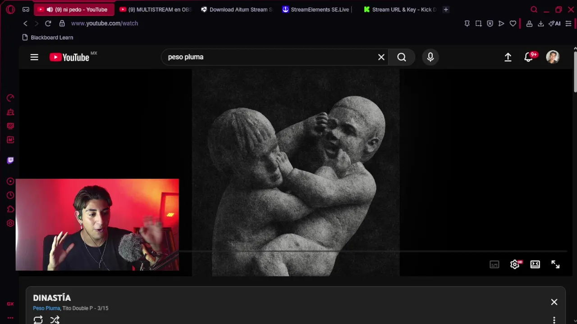Open Settings gear in Opera sidebar
The height and width of the screenshot is (324, 577).
point(10,223)
